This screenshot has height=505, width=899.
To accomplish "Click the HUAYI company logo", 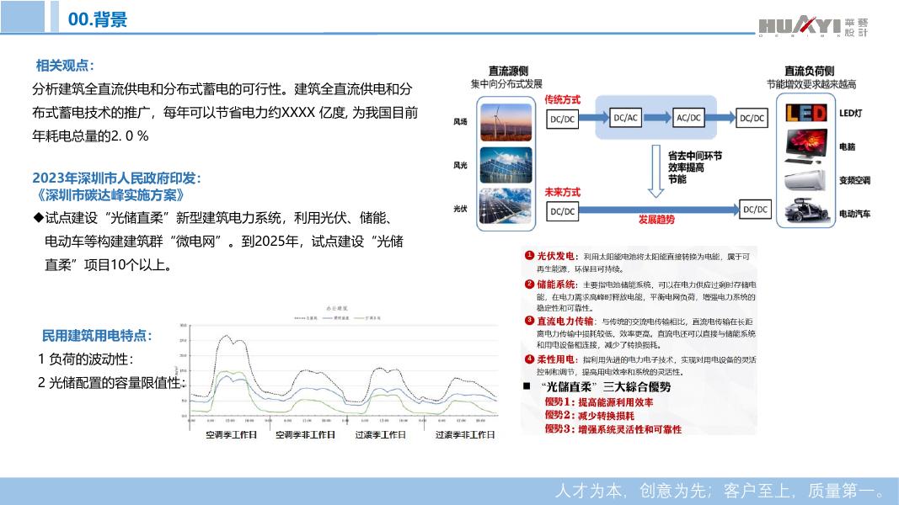I will coord(812,26).
